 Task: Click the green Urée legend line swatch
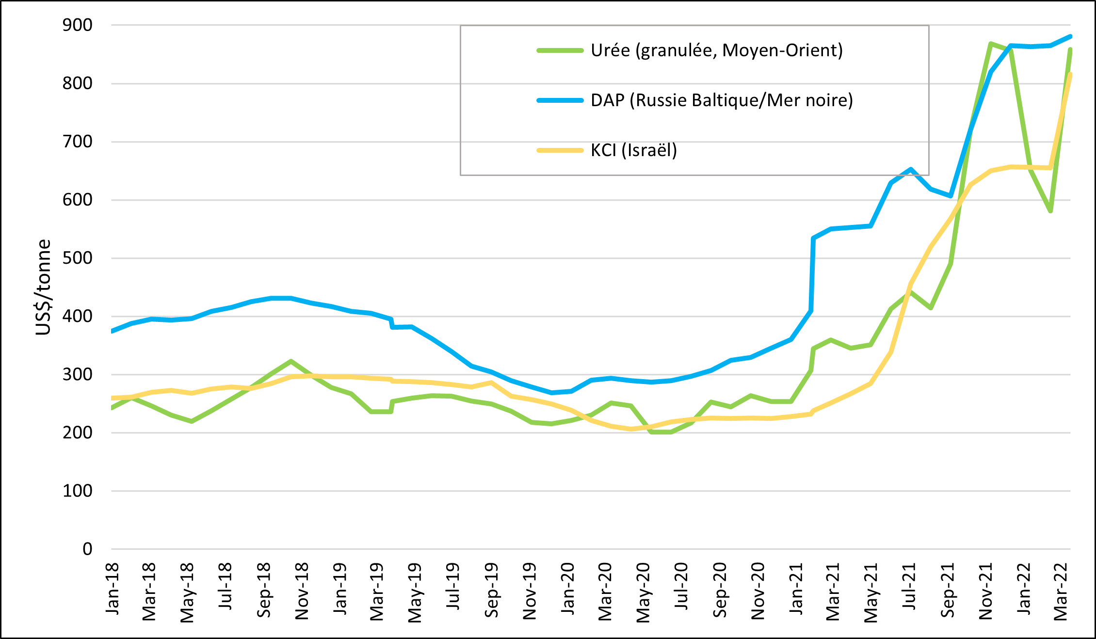tap(560, 50)
